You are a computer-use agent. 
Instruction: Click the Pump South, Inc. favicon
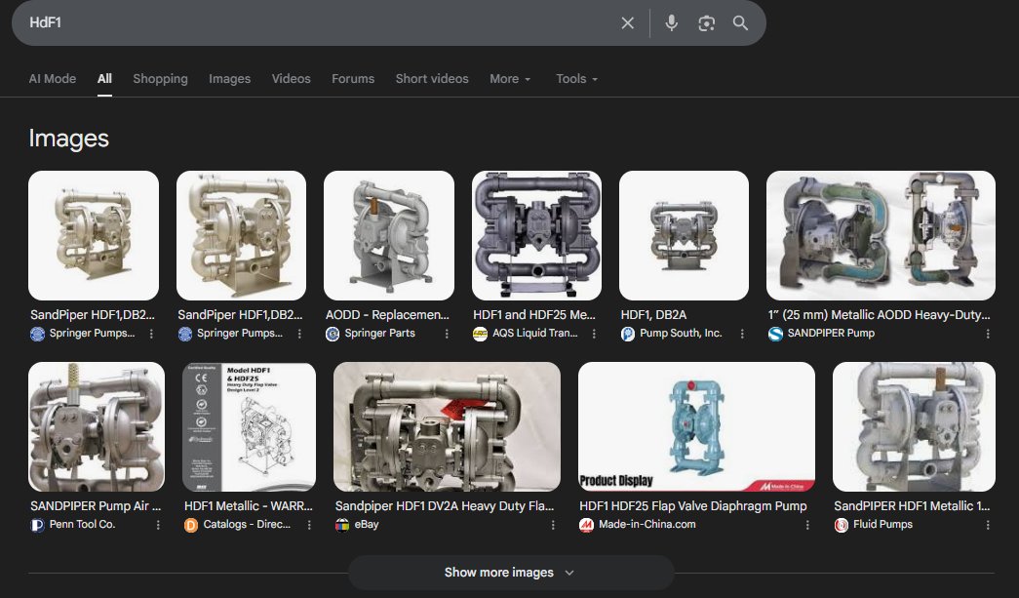coord(628,334)
